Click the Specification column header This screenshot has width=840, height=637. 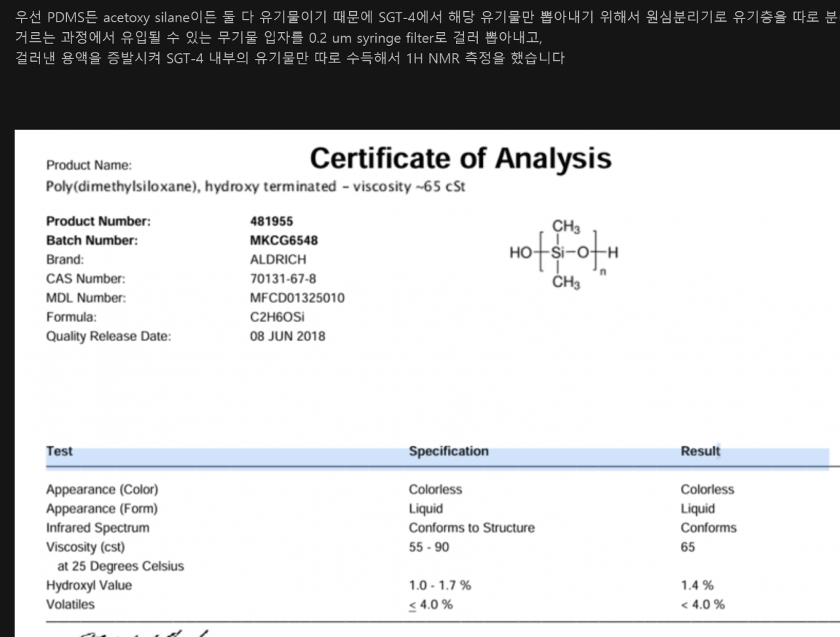(448, 451)
